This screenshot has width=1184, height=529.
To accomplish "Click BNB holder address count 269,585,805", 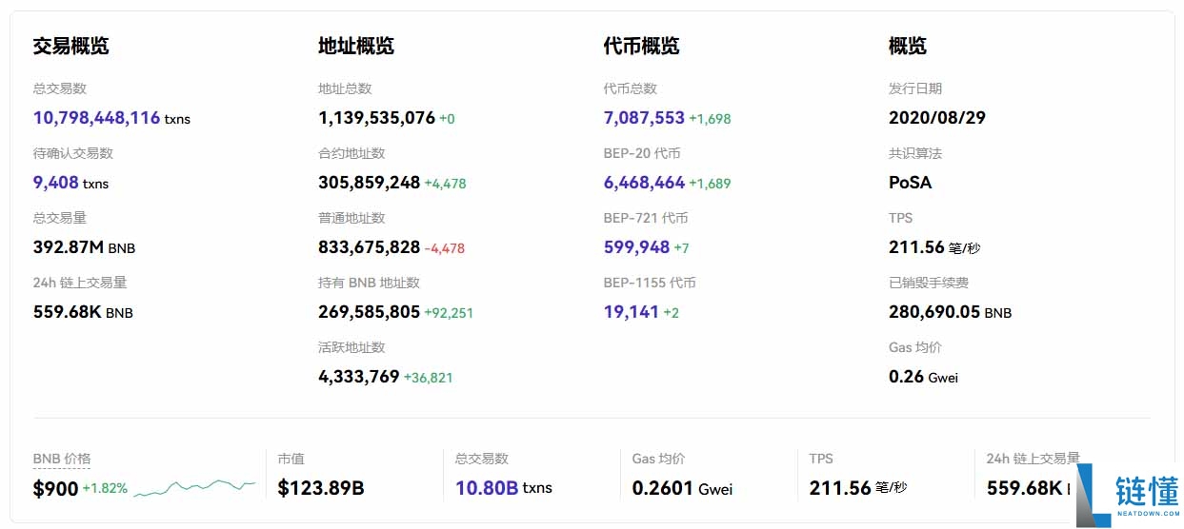I will pyautogui.click(x=369, y=312).
